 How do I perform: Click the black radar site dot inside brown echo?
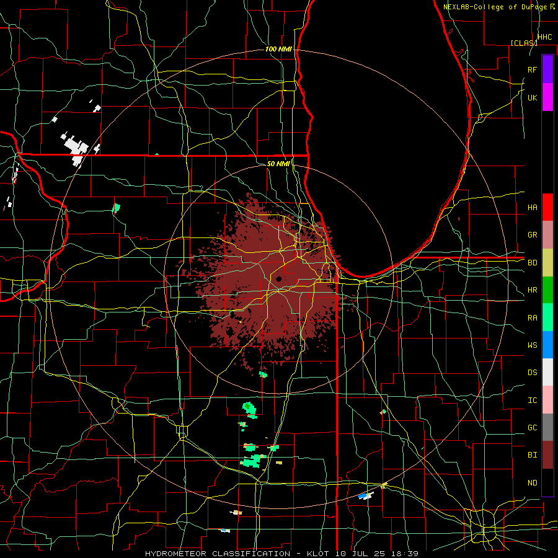[x=278, y=278]
